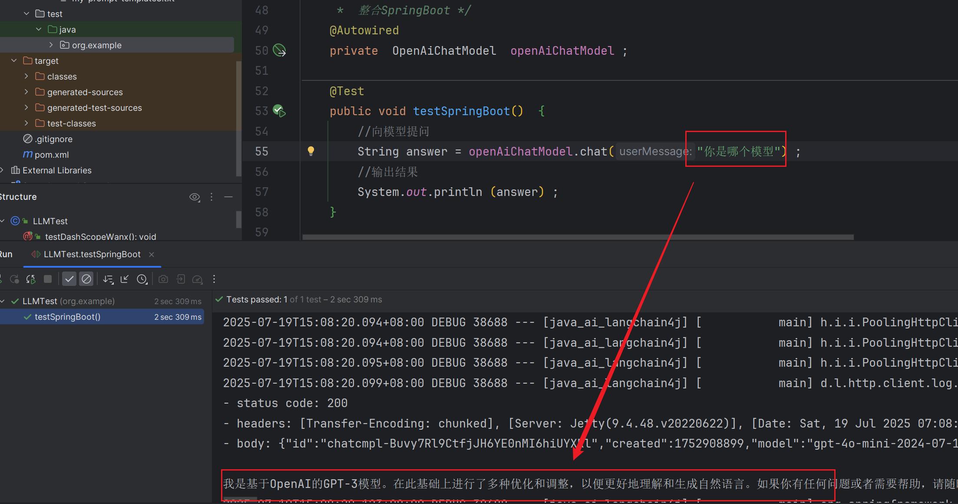The width and height of the screenshot is (958, 504).
Task: Click the classes folder icon
Action: 40,76
